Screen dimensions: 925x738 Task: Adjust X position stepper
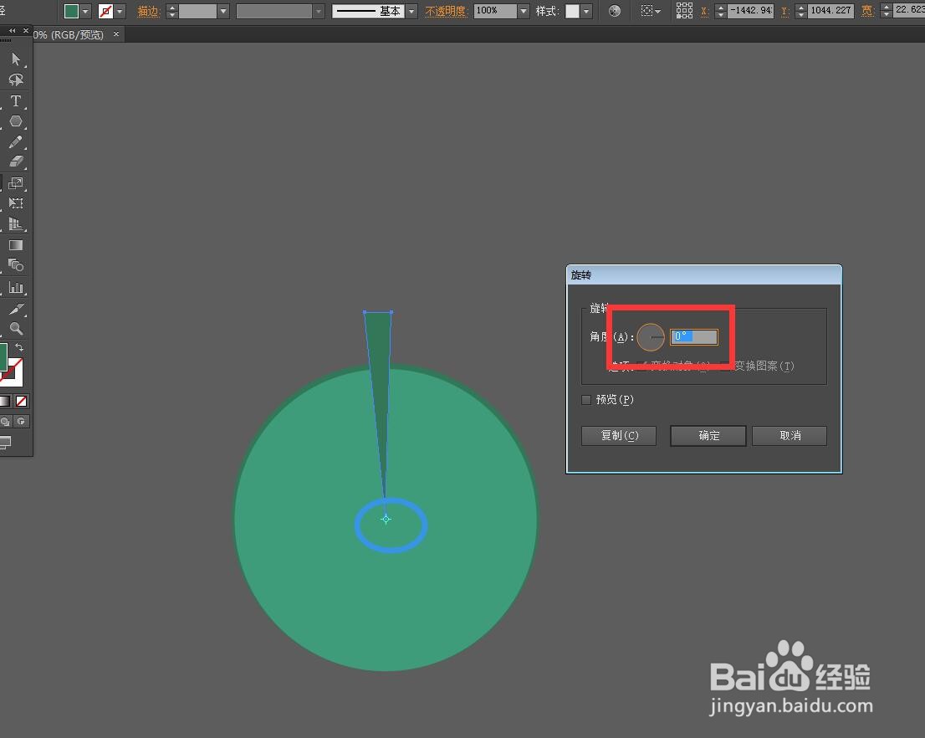pyautogui.click(x=721, y=11)
